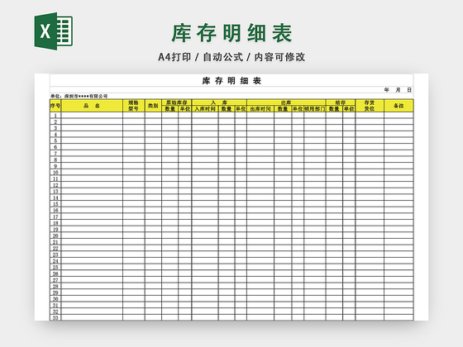Click the empty 品名 cell in row 1
The height and width of the screenshot is (347, 463).
[92, 116]
